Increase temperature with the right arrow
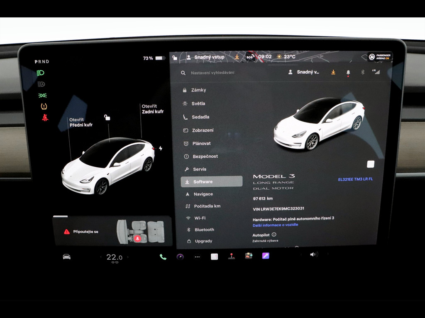 click(x=128, y=257)
